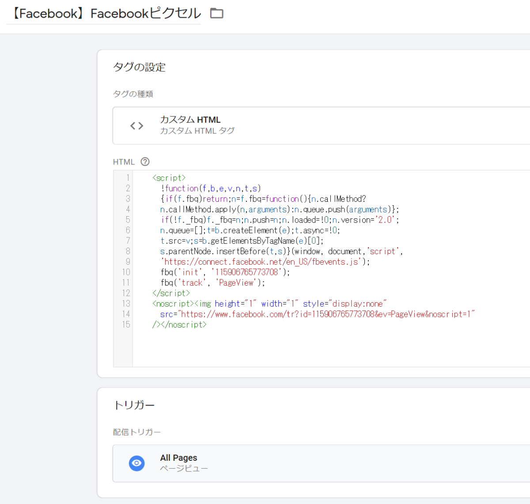The height and width of the screenshot is (504, 530).
Task: Click the All Pages trigger eye icon
Action: [x=137, y=463]
